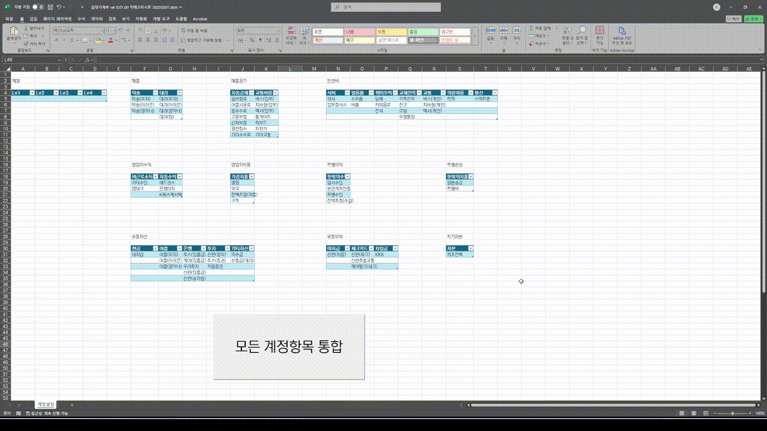Screen dimensions: 767x431
Task: Open filter dropdown on 자본 header
Action: [470, 248]
